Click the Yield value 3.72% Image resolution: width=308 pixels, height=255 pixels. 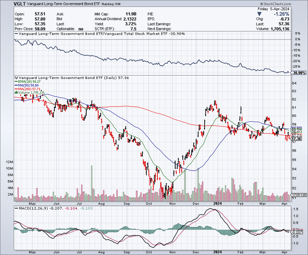tap(131, 24)
